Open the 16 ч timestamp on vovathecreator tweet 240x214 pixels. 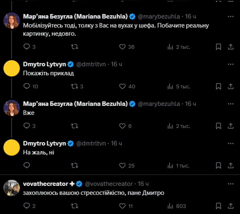point(143,184)
